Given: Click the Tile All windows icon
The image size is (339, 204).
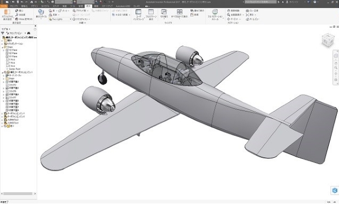Looking at the screenshot, I should tap(179, 14).
